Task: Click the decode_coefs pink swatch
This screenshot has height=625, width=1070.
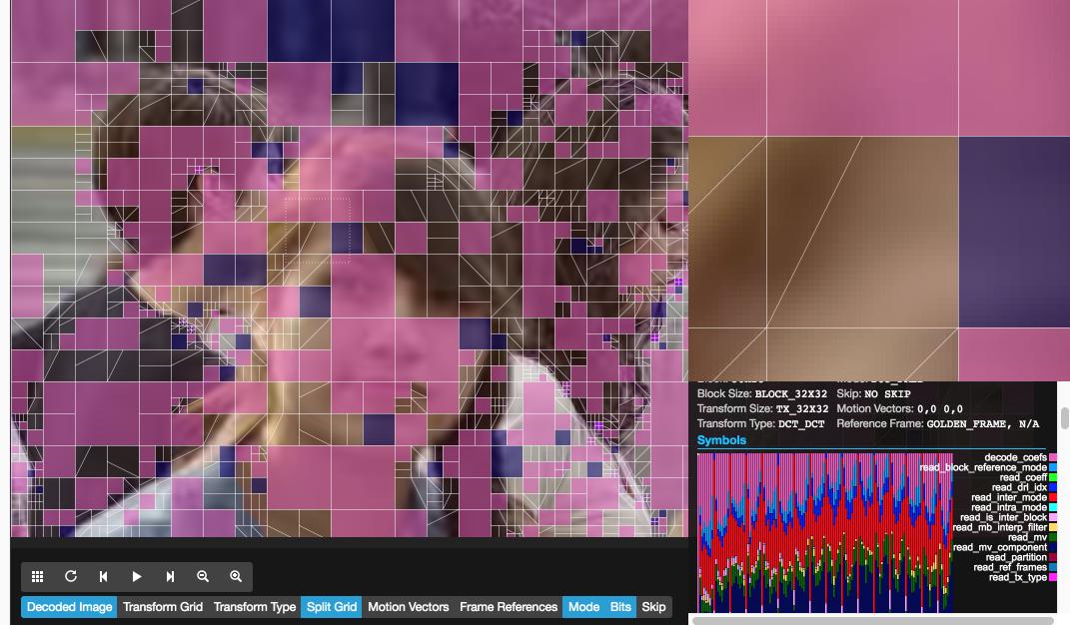Action: point(1053,457)
